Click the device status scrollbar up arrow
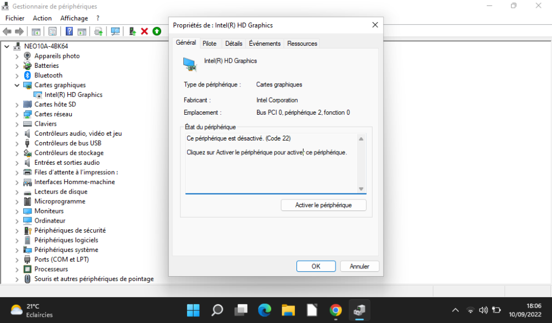Image resolution: width=552 pixels, height=323 pixels. tap(361, 139)
